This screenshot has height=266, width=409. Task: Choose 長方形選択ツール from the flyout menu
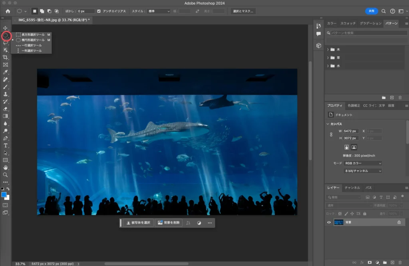tap(33, 35)
